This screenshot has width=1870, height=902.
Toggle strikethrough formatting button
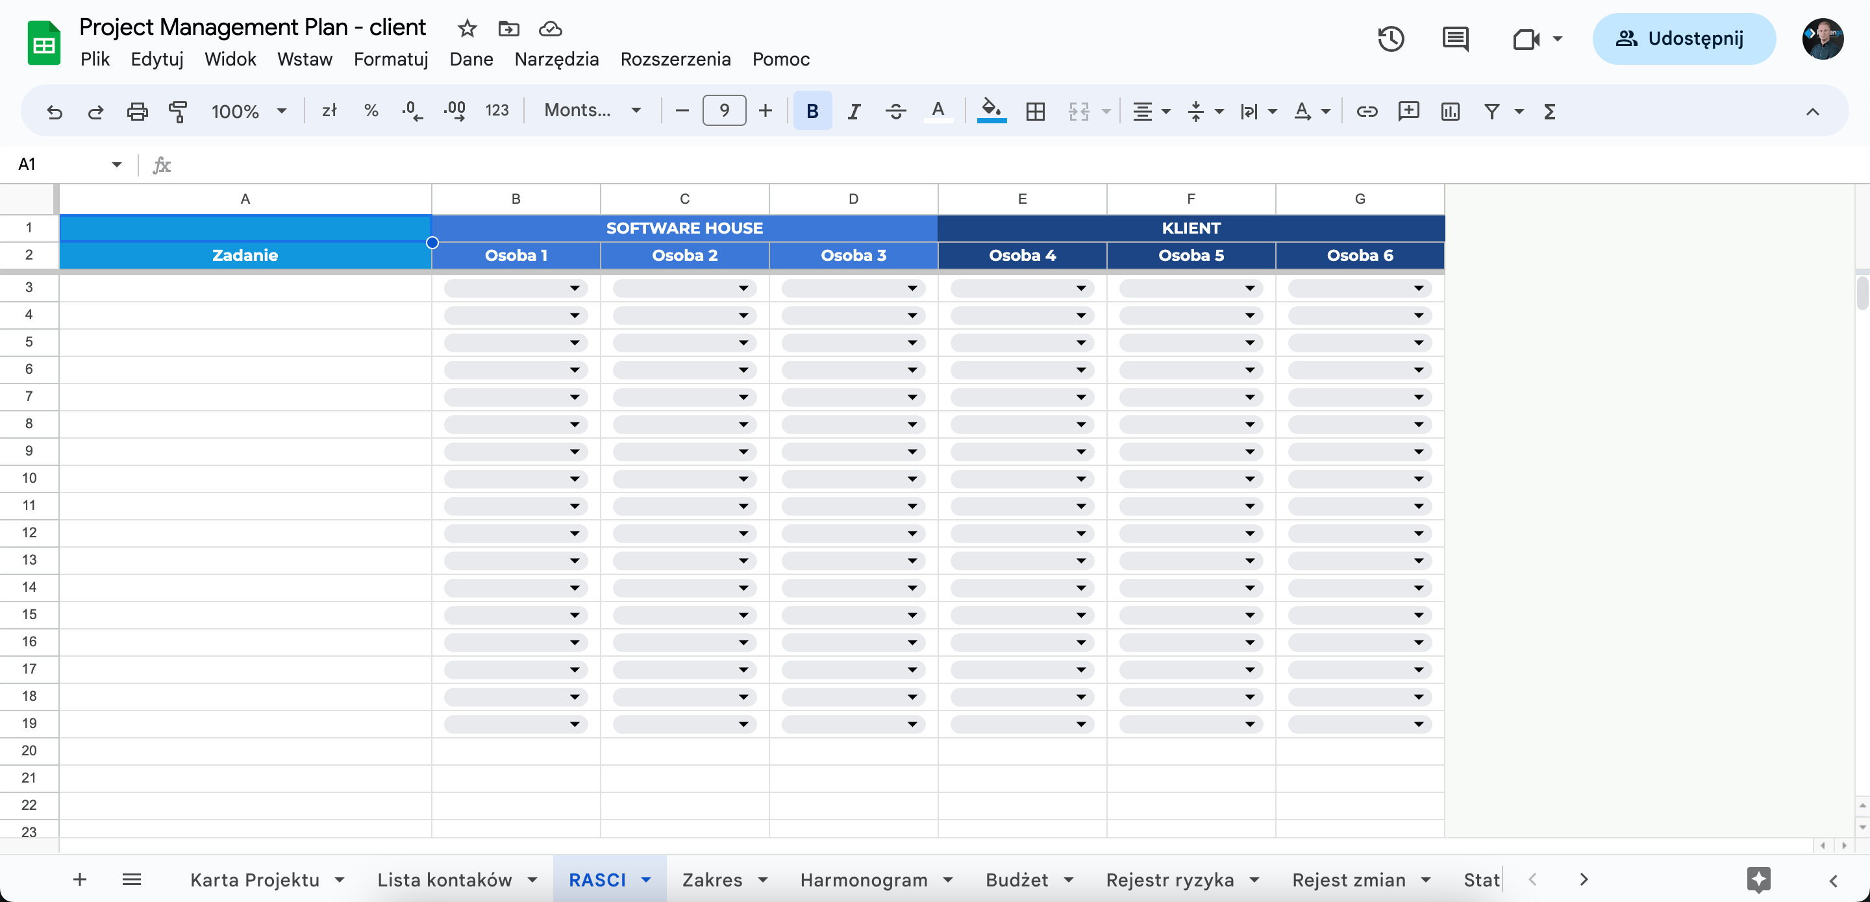pos(895,111)
